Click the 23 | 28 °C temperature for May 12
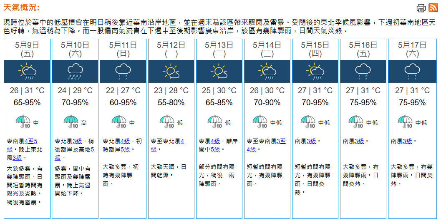This screenshot has width=441, height=223. 171,91
